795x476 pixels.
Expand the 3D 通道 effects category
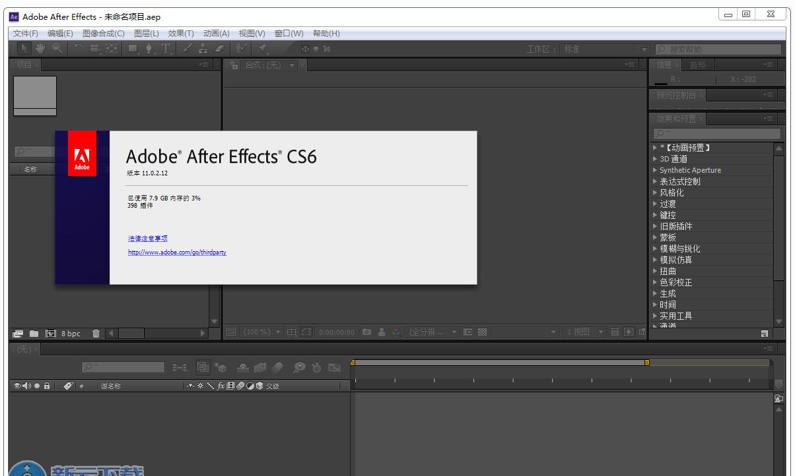click(655, 159)
